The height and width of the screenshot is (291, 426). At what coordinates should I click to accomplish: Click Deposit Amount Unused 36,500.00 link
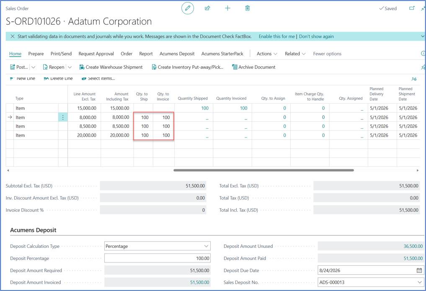pyautogui.click(x=413, y=246)
